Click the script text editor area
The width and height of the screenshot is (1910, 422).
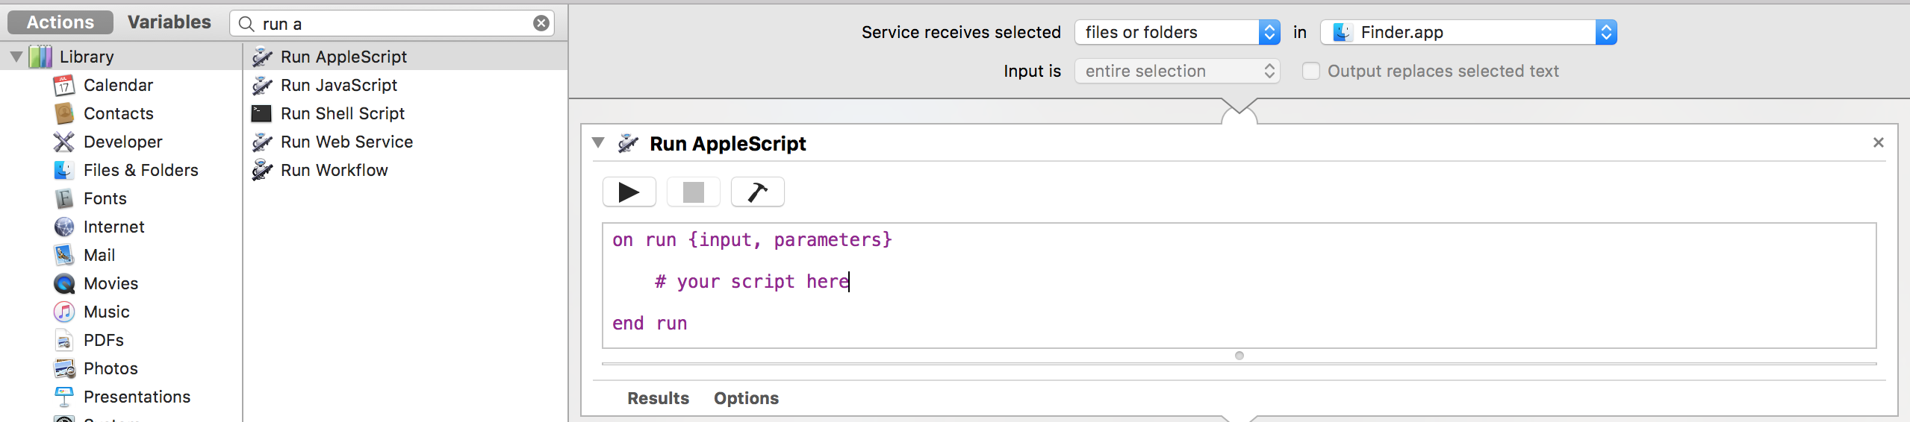[1239, 286]
